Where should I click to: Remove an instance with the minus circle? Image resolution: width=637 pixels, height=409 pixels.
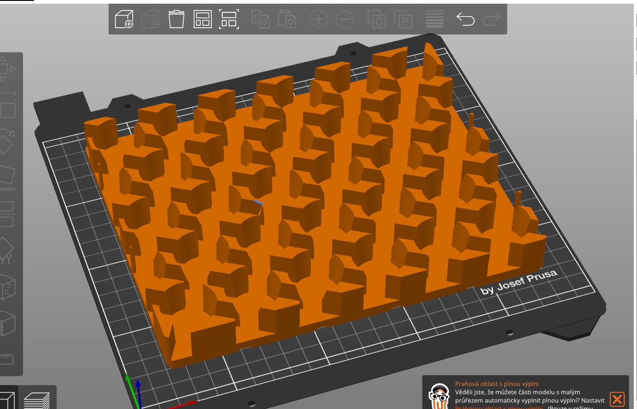(x=345, y=19)
